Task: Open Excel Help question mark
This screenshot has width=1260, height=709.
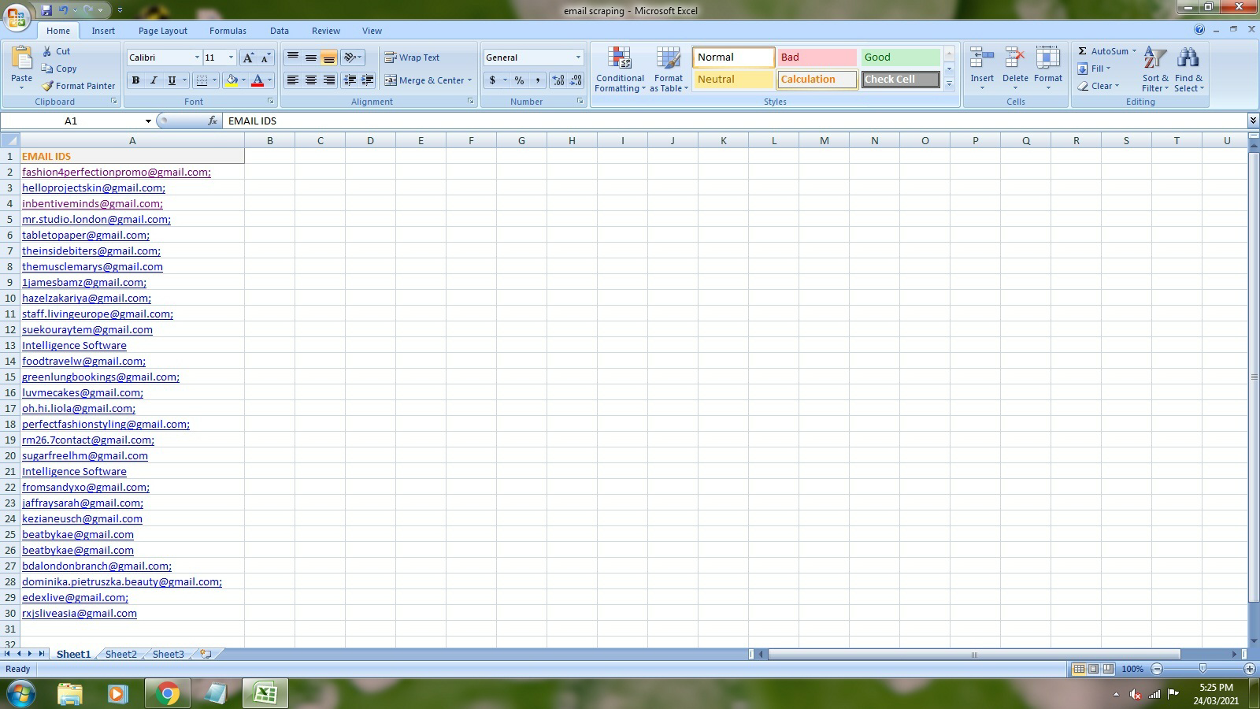Action: click(x=1199, y=30)
